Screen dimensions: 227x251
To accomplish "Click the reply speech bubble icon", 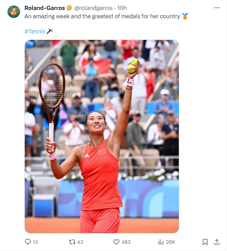I will 28,242.
